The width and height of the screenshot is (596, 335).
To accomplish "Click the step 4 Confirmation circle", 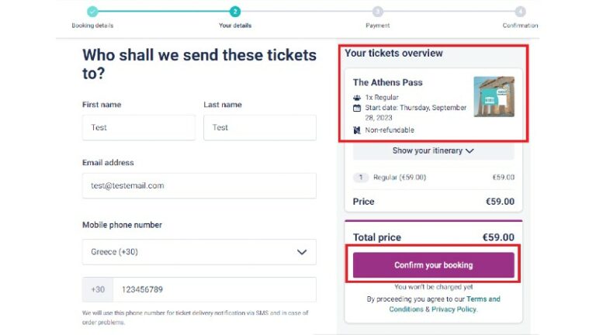I will coord(520,11).
